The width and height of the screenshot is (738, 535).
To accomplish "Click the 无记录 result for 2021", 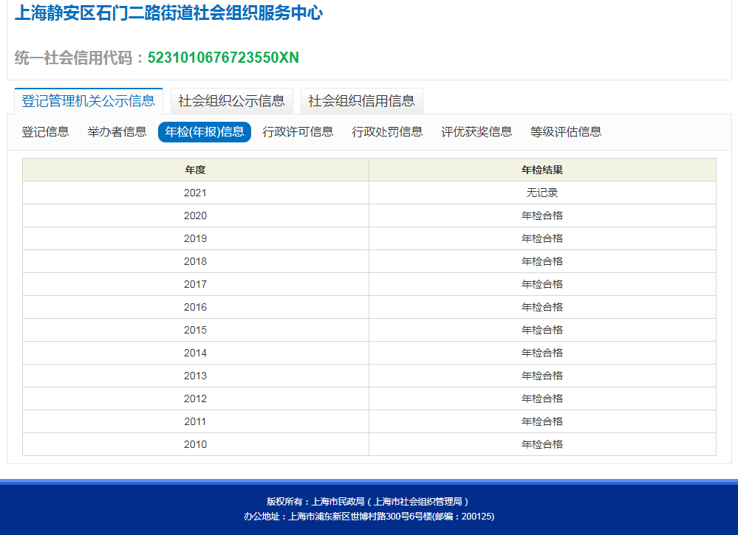I will [542, 193].
